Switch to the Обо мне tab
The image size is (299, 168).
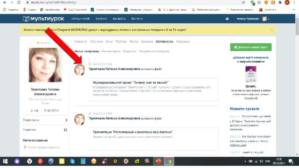pyautogui.click(x=96, y=42)
